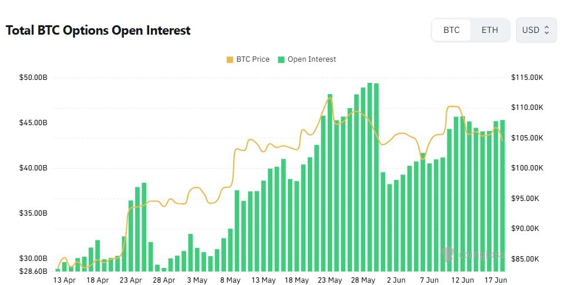Select the tallest bar near 28 May
This screenshot has width=562, height=285.
(370, 177)
